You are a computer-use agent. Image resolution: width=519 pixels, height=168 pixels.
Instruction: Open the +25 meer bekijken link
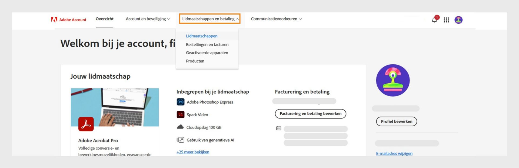coord(193,152)
